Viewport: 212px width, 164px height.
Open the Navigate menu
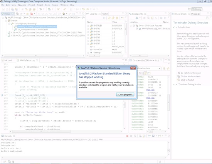22,5
